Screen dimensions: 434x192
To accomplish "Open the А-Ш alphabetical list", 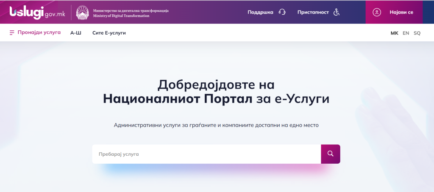I will click(76, 33).
